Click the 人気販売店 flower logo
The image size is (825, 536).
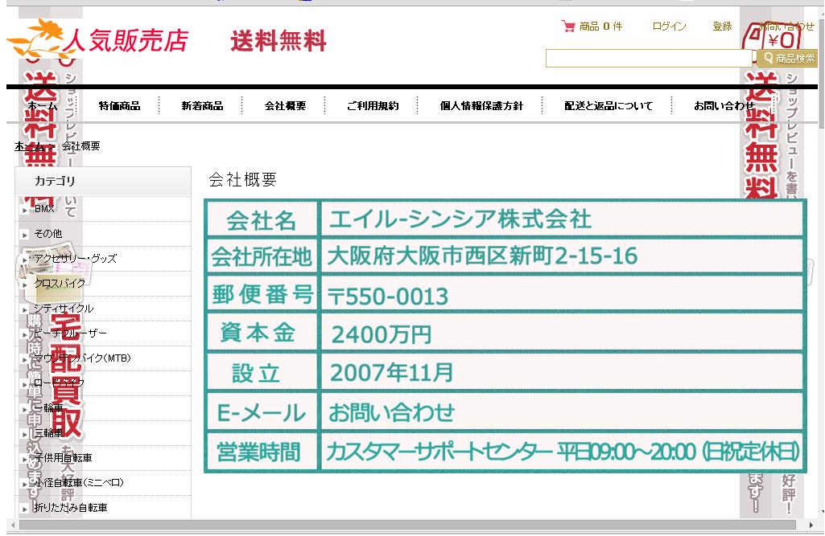(98, 39)
